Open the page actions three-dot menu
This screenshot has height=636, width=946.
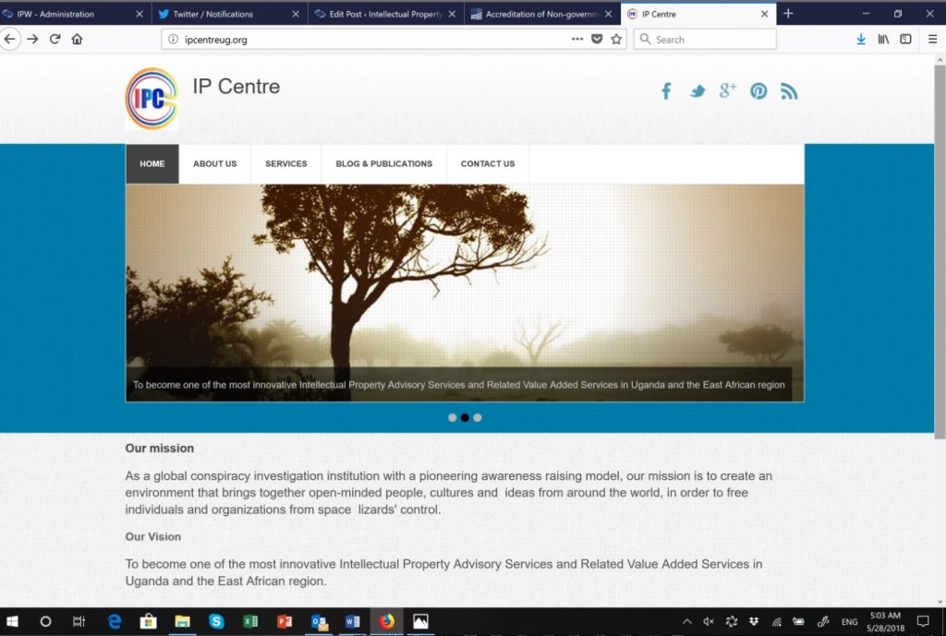[x=577, y=40]
